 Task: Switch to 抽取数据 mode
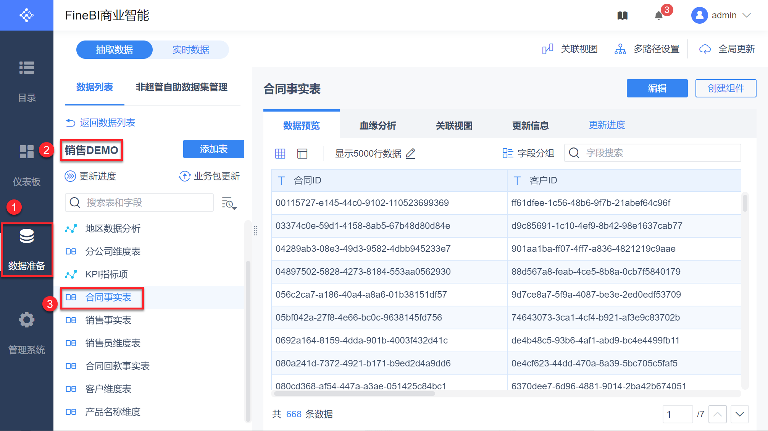[115, 50]
